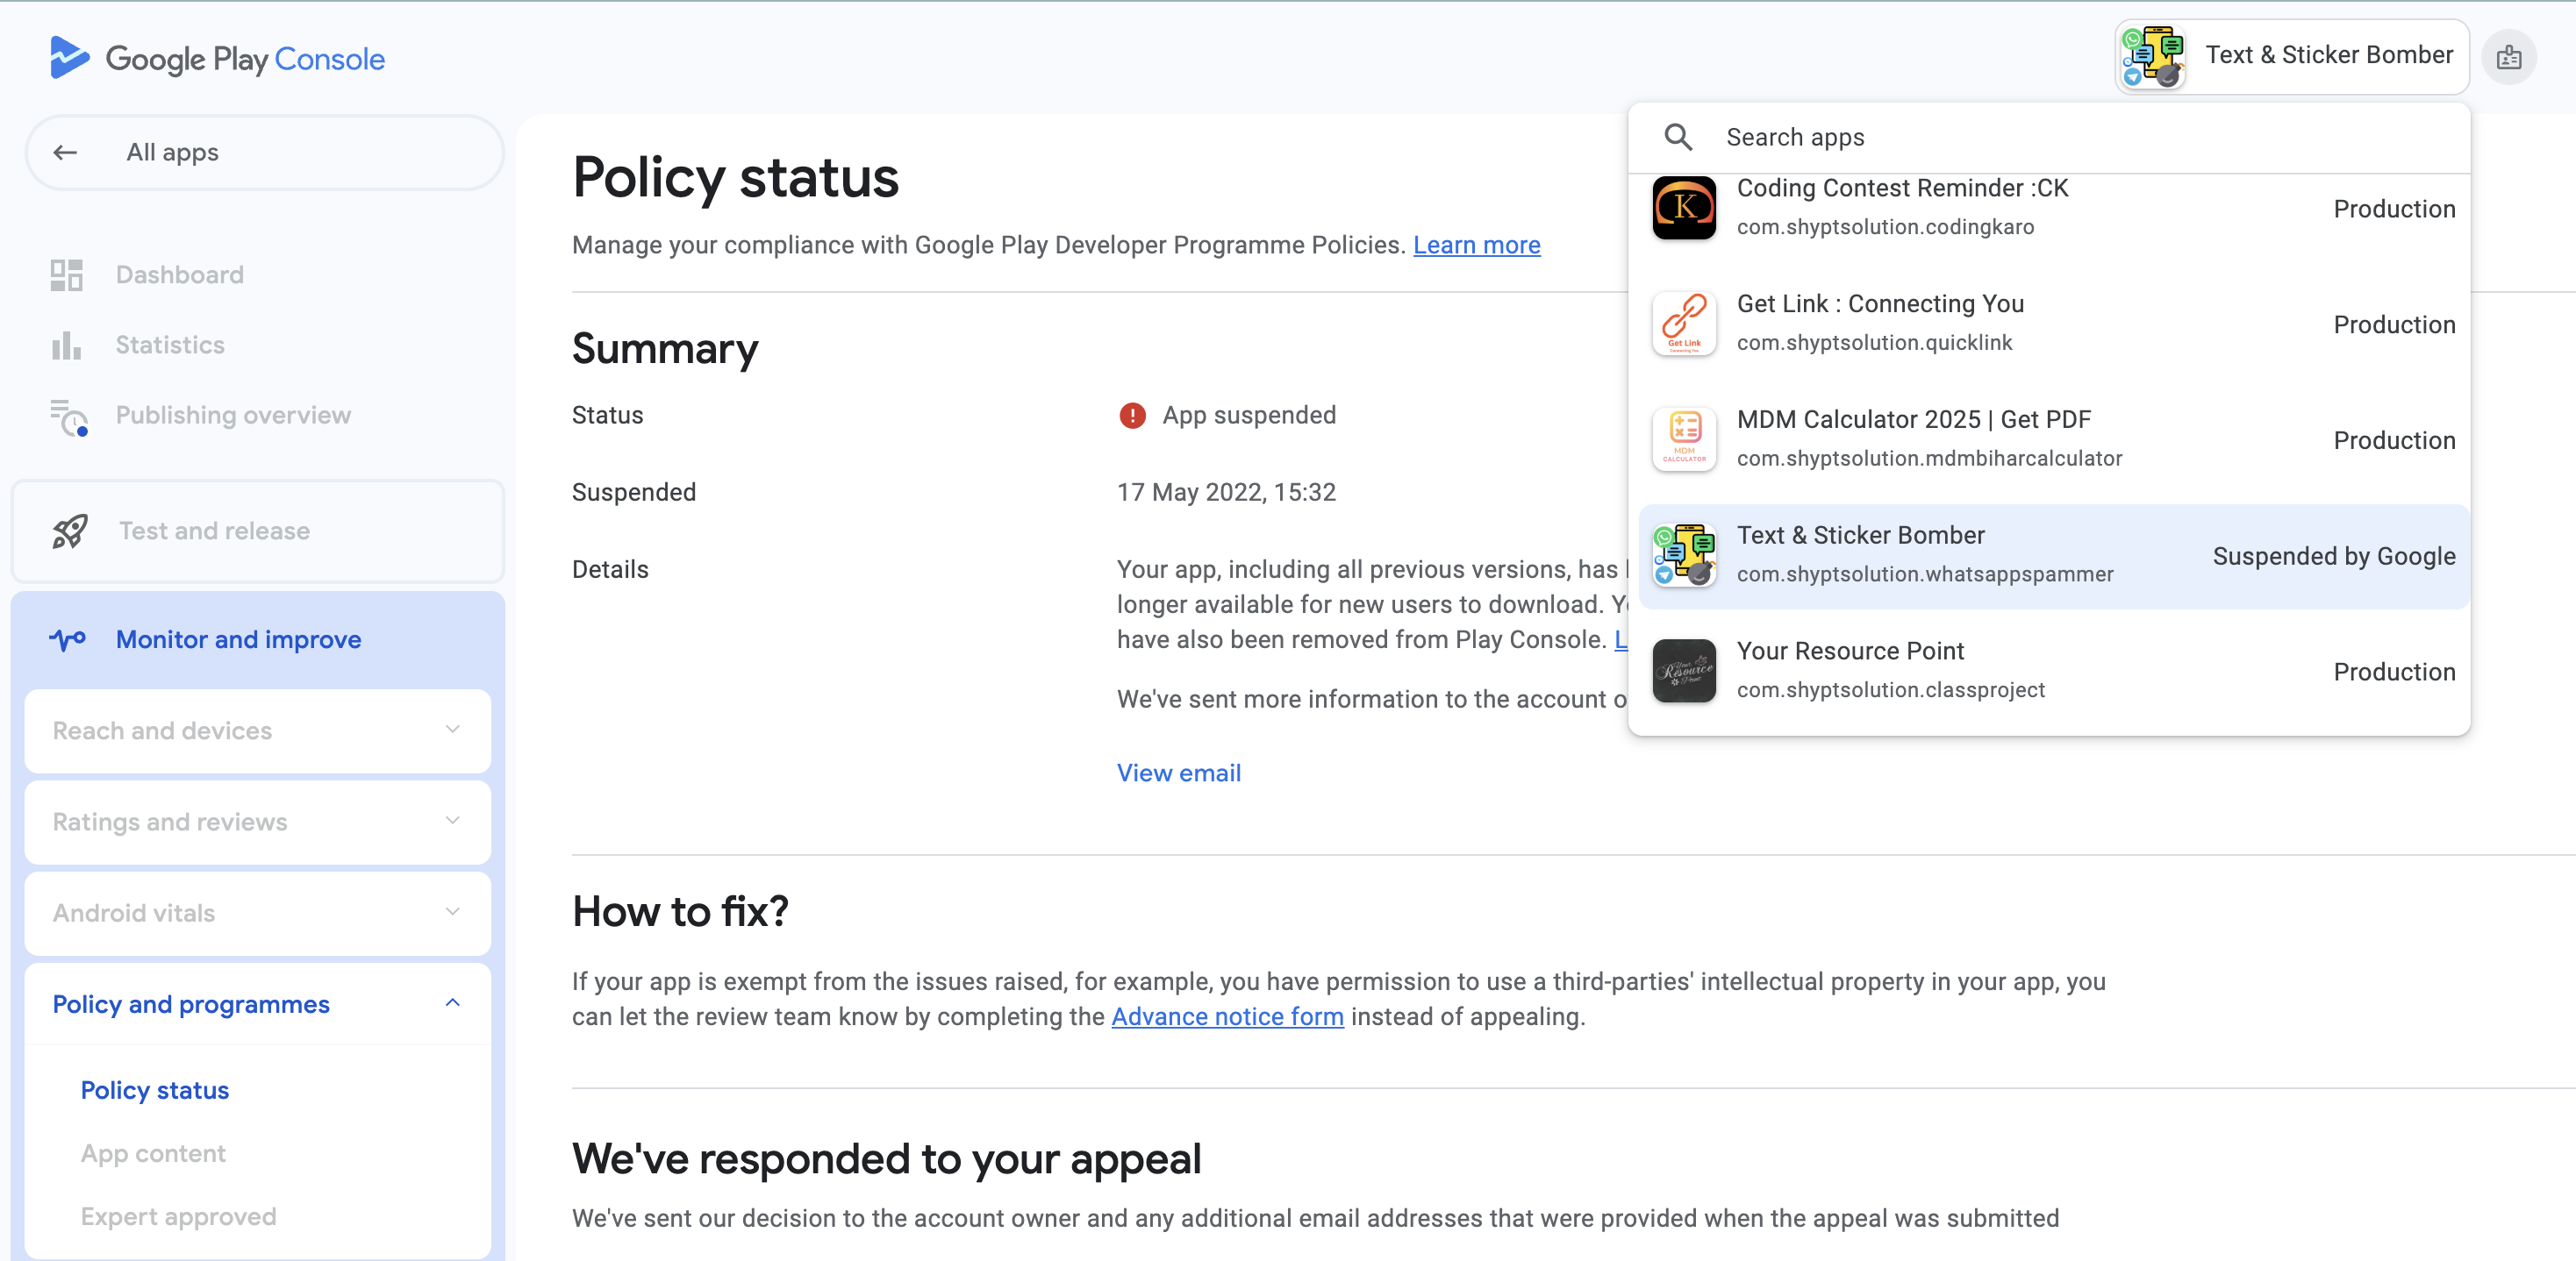Click the Google Play Console logo
The image size is (2576, 1261).
[217, 58]
